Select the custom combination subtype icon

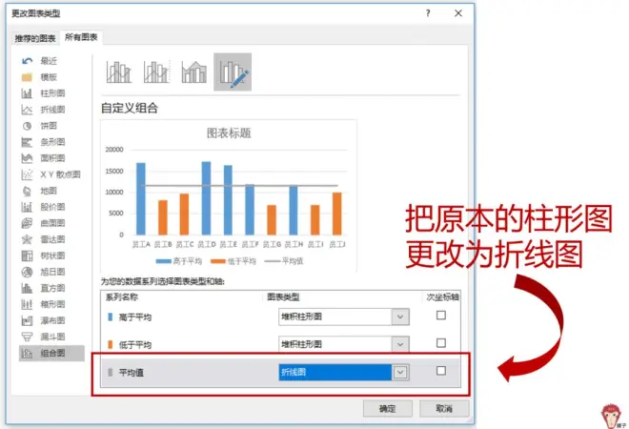(233, 72)
